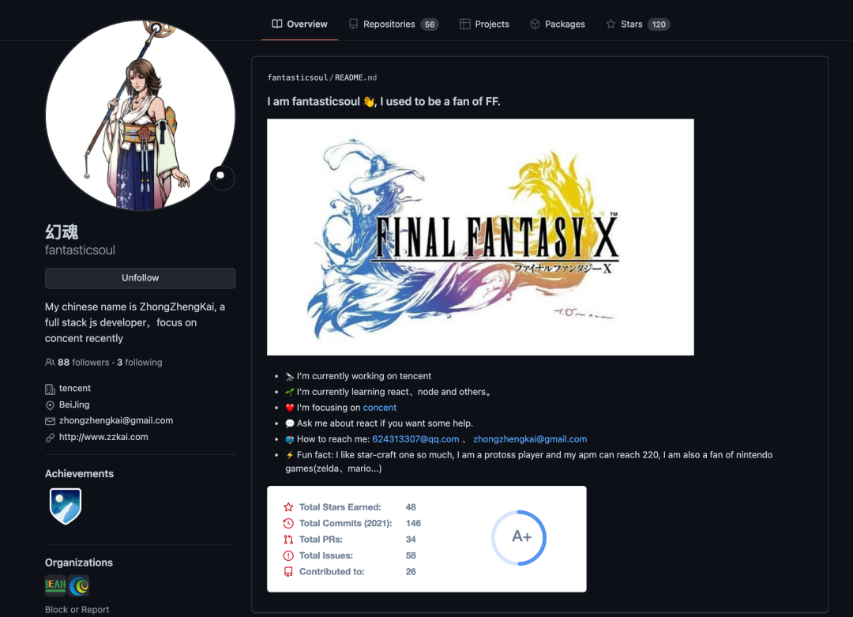The image size is (853, 617).
Task: Open the Final Fantasy X banner image
Action: (480, 237)
